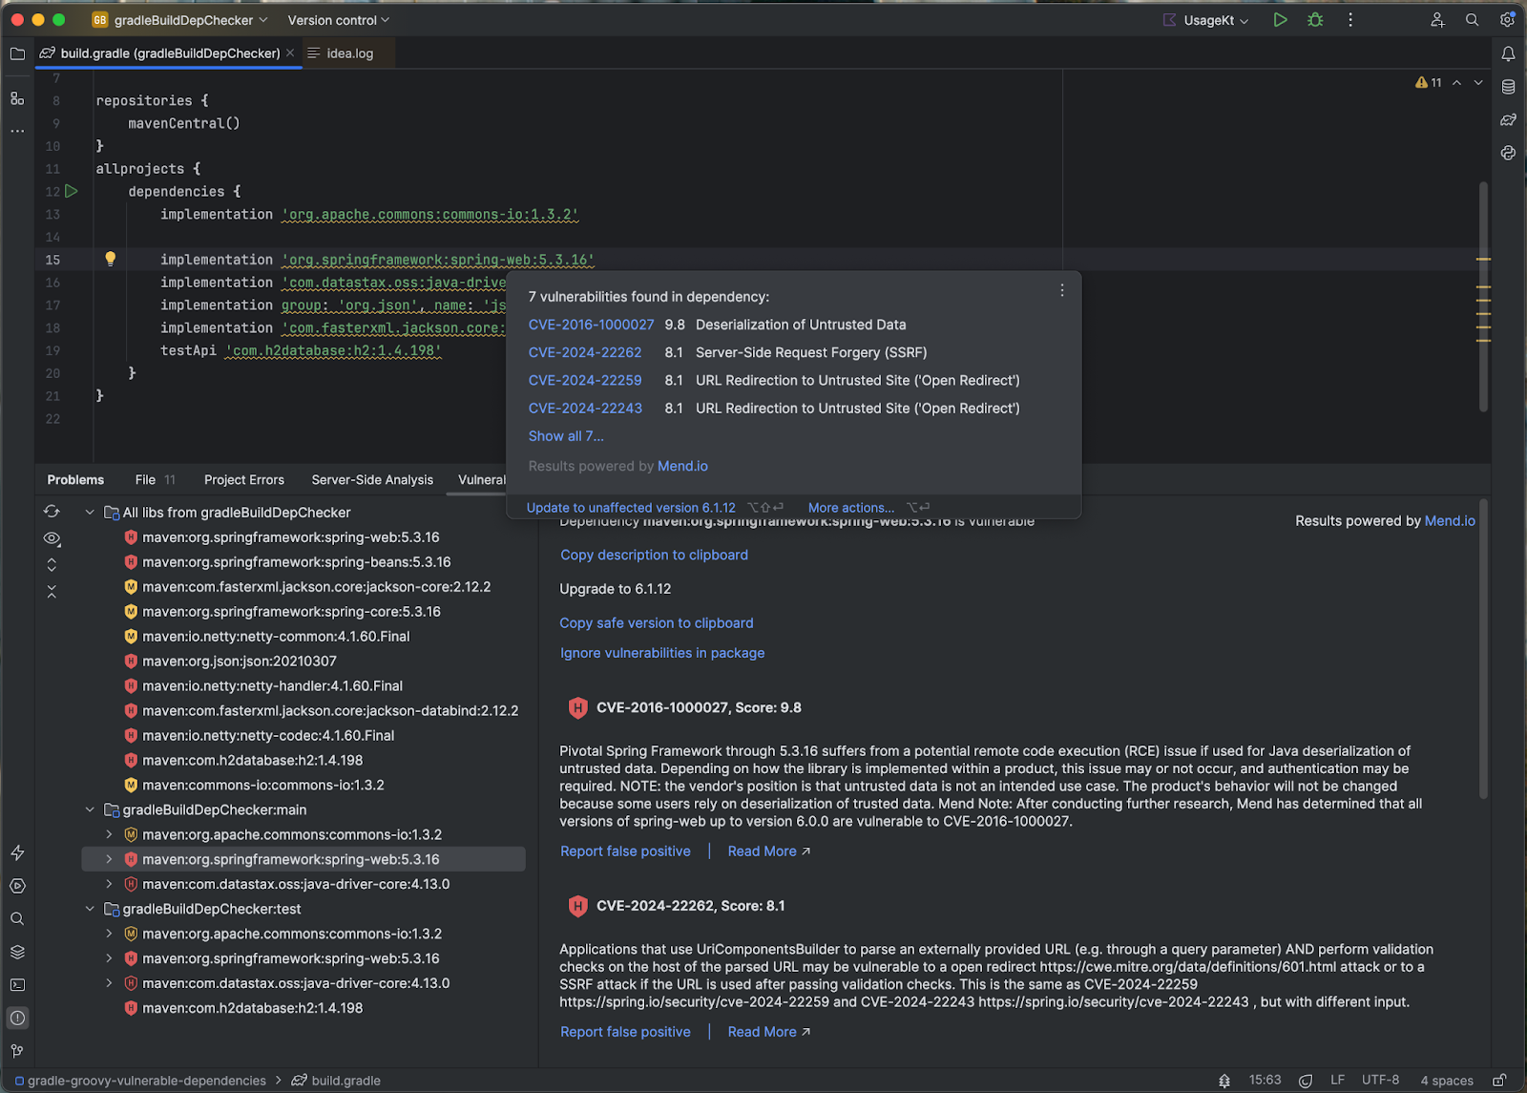
Task: Open the Gradle tool window
Action: [1508, 120]
